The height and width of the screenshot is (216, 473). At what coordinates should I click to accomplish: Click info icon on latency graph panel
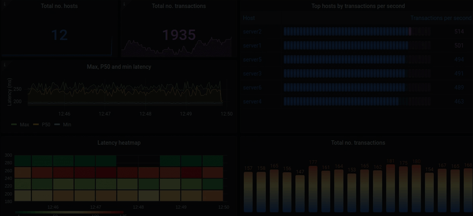point(4,64)
